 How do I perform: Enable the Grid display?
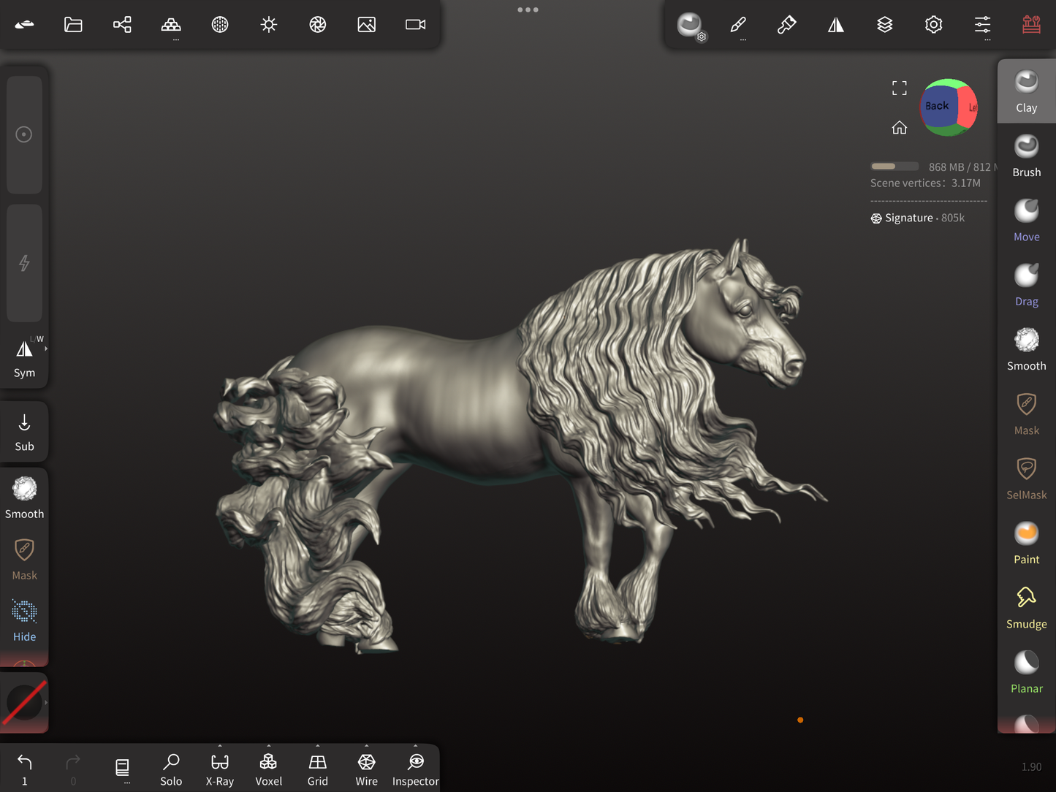317,769
